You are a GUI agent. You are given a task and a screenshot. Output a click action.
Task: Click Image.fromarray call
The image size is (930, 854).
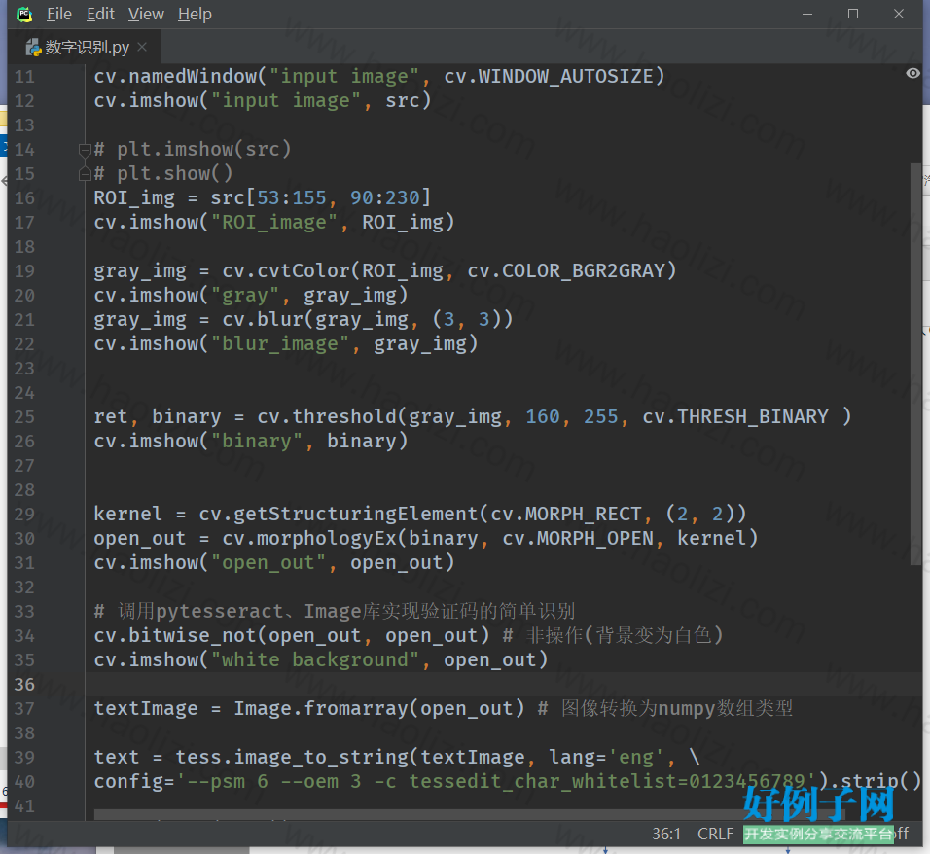point(321,709)
